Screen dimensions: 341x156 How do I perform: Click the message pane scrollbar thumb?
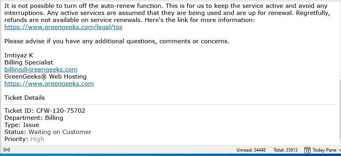[x=340, y=109]
